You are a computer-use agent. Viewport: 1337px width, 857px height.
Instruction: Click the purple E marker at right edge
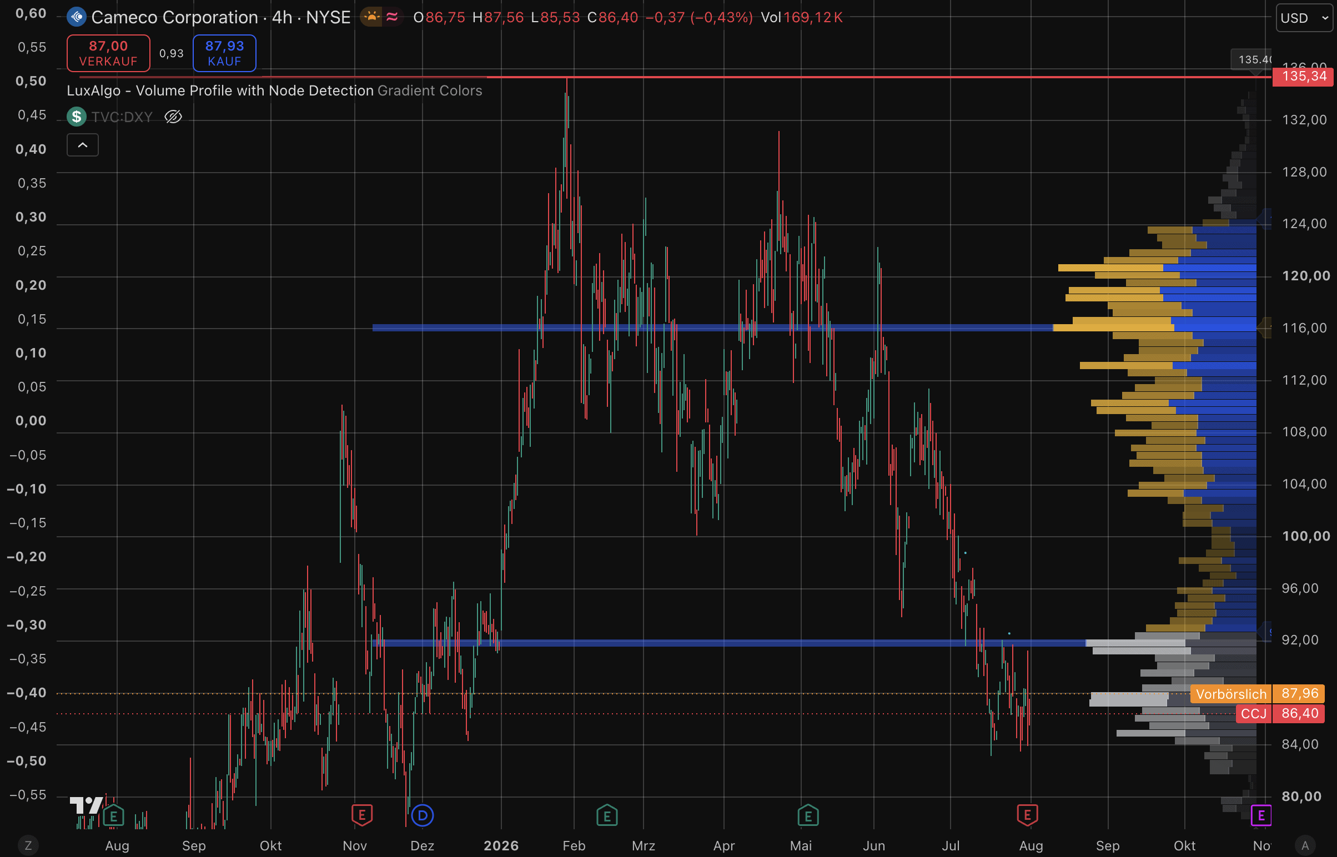point(1261,816)
